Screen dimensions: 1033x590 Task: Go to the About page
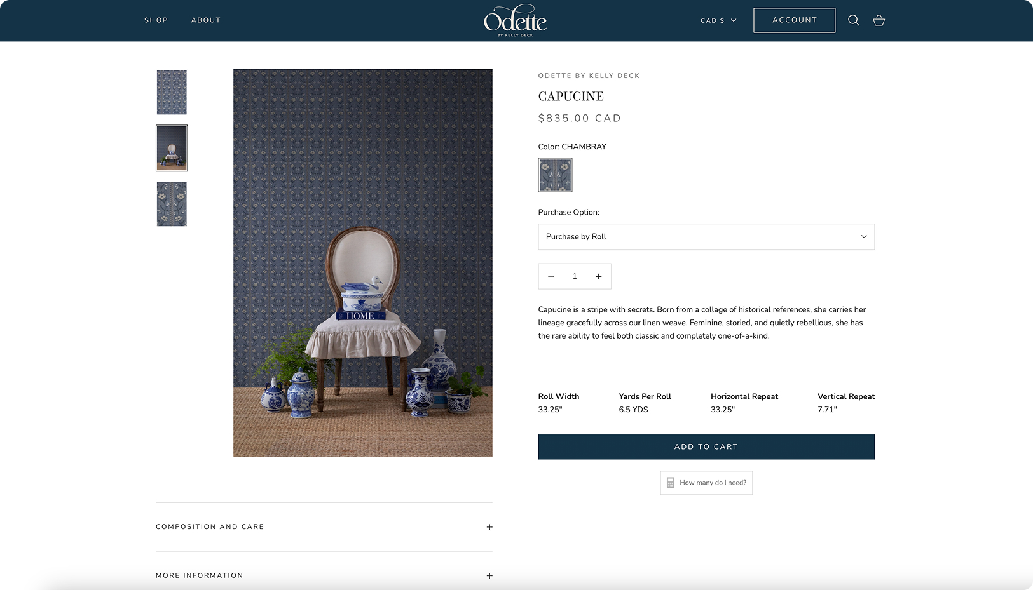click(x=206, y=20)
